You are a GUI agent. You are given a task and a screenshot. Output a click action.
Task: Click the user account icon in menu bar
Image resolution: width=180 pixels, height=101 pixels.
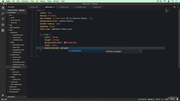[x=168, y=1]
